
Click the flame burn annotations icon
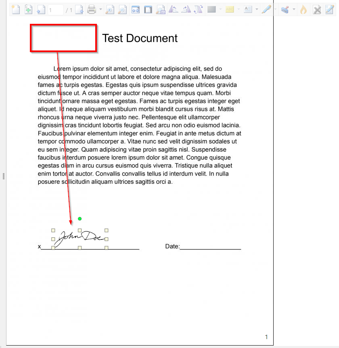303,10
